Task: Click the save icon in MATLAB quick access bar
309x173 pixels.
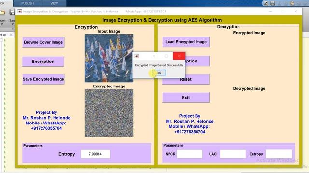Action: 273,3
